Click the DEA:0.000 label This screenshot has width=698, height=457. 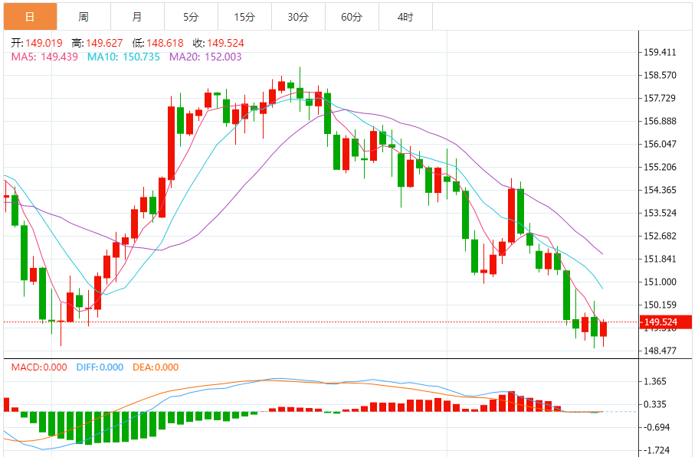156,367
